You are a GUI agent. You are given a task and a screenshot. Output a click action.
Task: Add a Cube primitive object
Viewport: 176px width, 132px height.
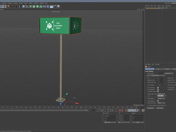[x=23, y=7]
